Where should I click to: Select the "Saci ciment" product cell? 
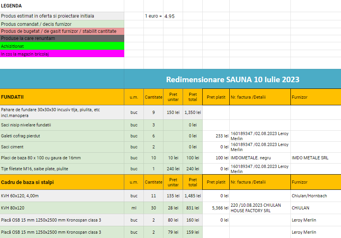pos(62,147)
